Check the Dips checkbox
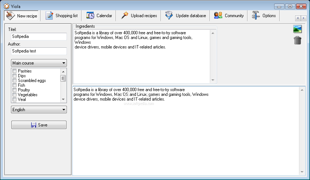 [14, 75]
